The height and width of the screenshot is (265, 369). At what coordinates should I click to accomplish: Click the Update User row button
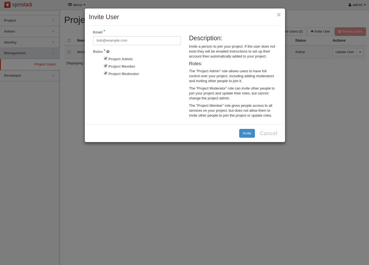pyautogui.click(x=345, y=52)
